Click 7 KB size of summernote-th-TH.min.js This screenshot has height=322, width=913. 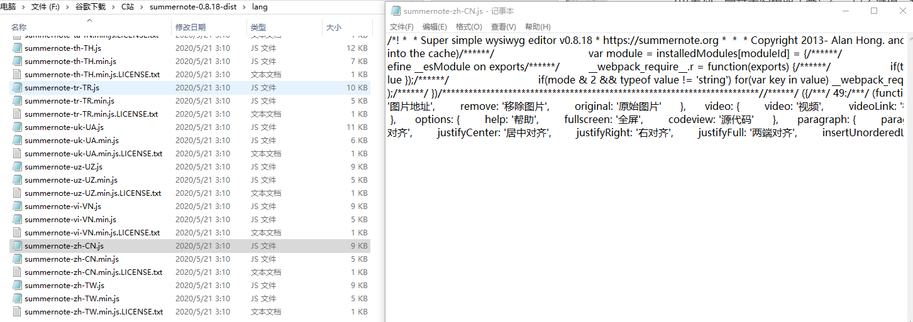pos(360,62)
